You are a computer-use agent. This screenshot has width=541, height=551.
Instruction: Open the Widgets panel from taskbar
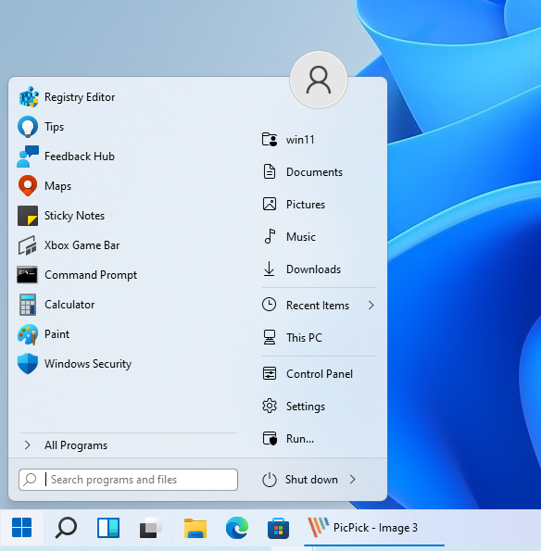pos(108,528)
